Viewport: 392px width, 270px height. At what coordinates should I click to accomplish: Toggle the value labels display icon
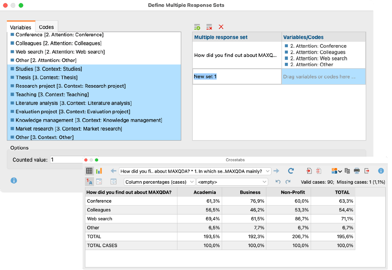89,182
